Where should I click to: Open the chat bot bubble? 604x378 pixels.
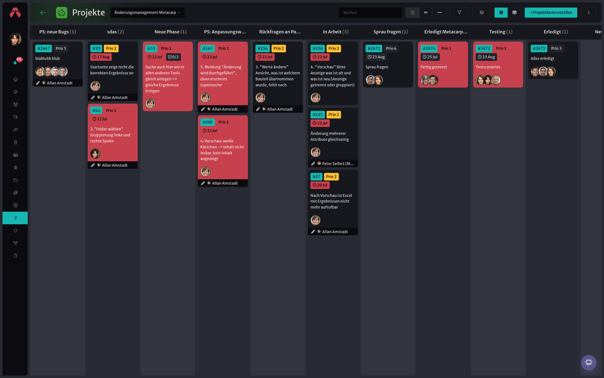[x=589, y=363]
